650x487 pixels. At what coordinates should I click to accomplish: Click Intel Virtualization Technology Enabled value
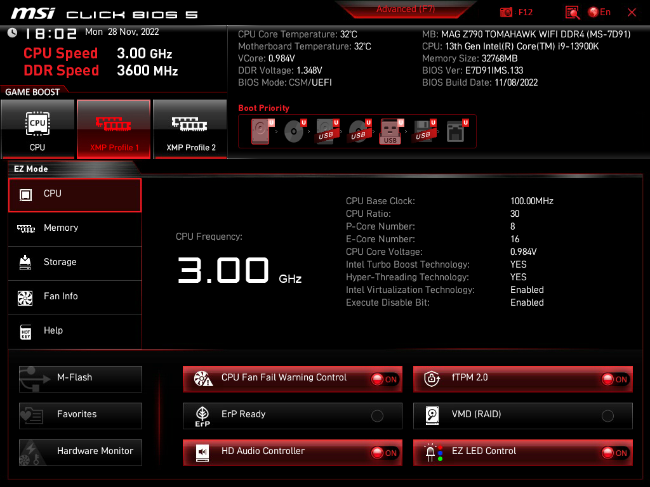tap(527, 290)
